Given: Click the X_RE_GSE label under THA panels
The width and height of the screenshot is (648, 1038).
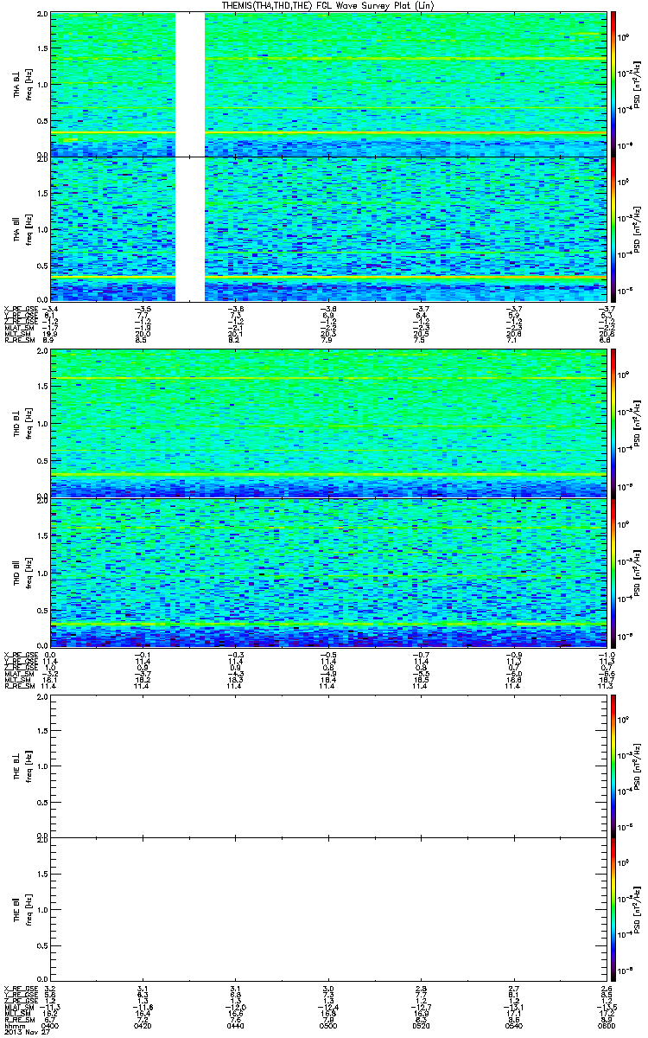Looking at the screenshot, I should [x=22, y=308].
